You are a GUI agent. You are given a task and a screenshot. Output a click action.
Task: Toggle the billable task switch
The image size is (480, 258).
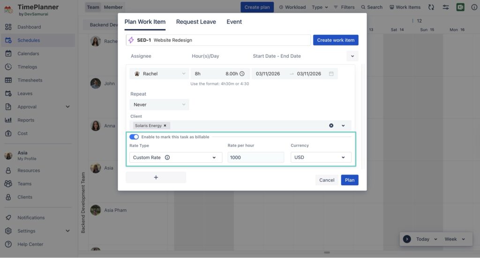[x=134, y=137]
